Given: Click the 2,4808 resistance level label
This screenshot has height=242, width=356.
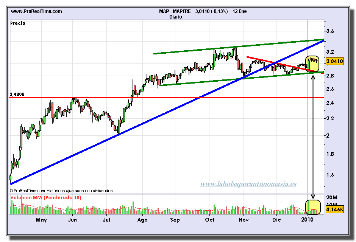Looking at the screenshot, I should (17, 94).
